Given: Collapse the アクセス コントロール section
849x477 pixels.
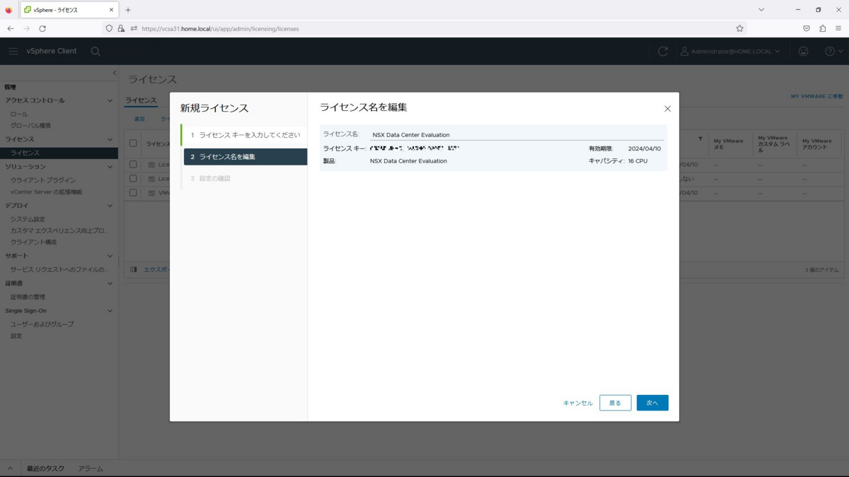Looking at the screenshot, I should pyautogui.click(x=110, y=100).
